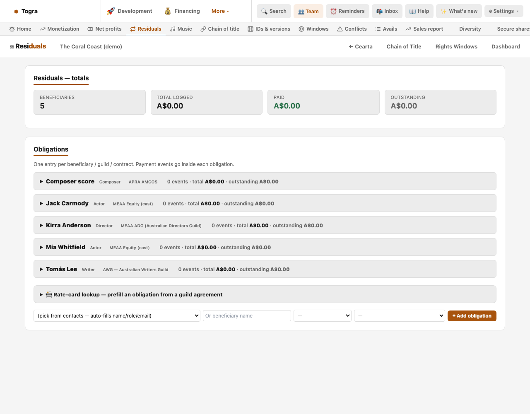Open the pick from contacts dropdown
530x414 pixels.
coord(117,316)
